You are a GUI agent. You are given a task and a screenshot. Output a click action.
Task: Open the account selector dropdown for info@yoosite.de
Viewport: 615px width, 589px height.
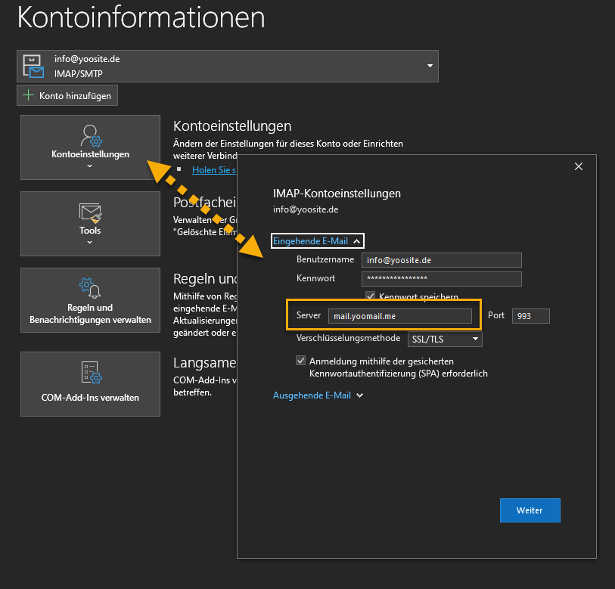[430, 66]
